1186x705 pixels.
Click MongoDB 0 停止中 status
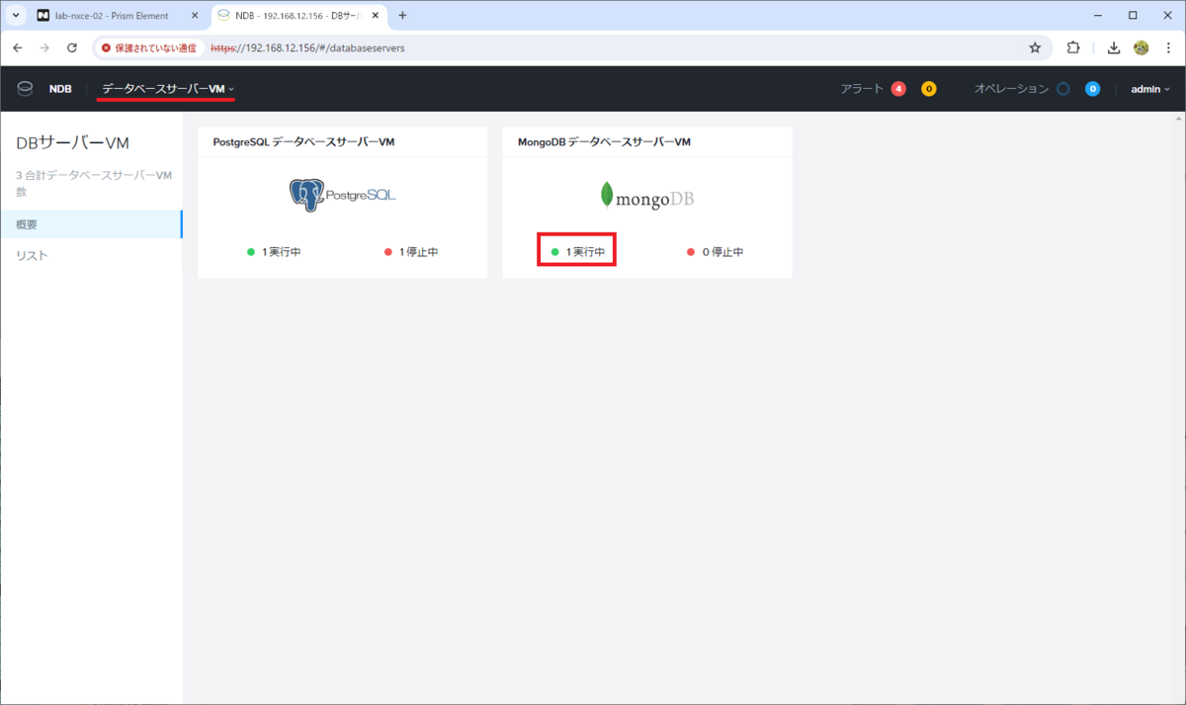pyautogui.click(x=715, y=252)
